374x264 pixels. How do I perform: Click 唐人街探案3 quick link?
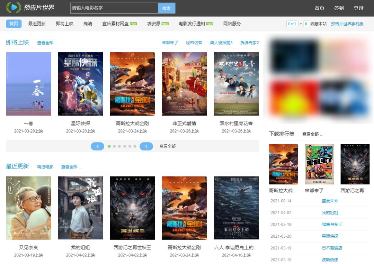point(221,43)
